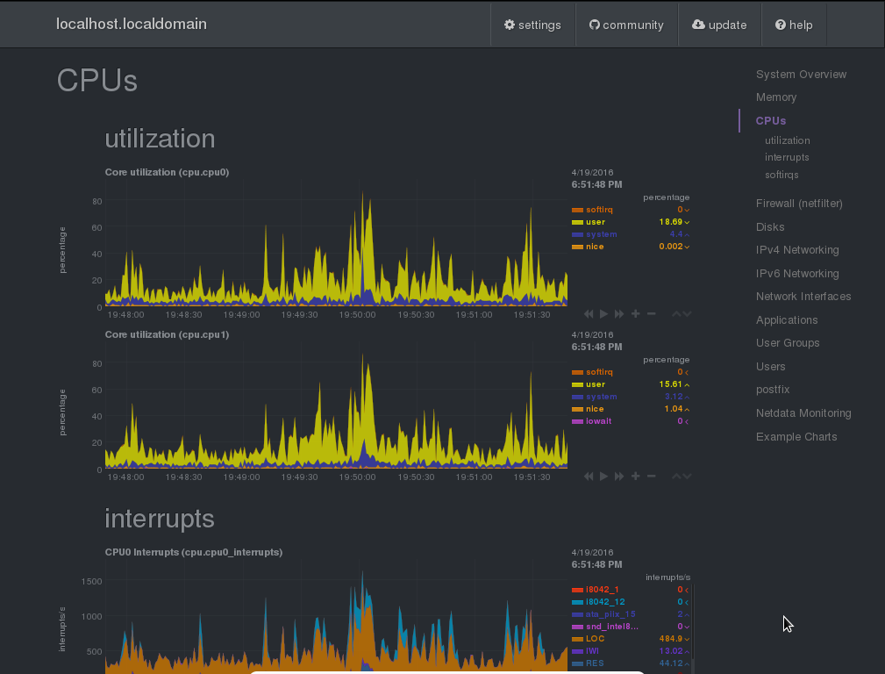
Task: Click the softirq color swatch in cpu0 legend
Action: [x=577, y=210]
